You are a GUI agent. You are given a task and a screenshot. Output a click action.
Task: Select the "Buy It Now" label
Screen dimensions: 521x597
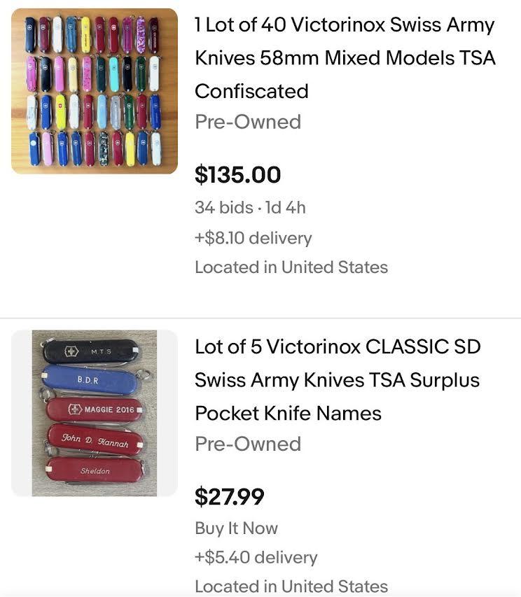click(x=236, y=528)
